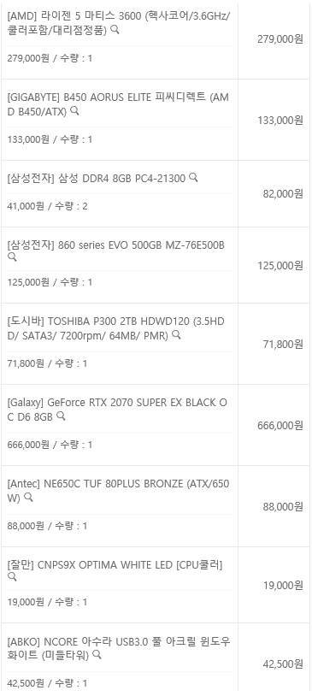Select Antec NE650C TUF 80PLUS BRONZE name

pos(119,491)
